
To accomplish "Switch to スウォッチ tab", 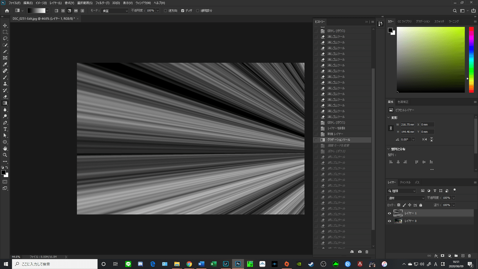I will 439,21.
